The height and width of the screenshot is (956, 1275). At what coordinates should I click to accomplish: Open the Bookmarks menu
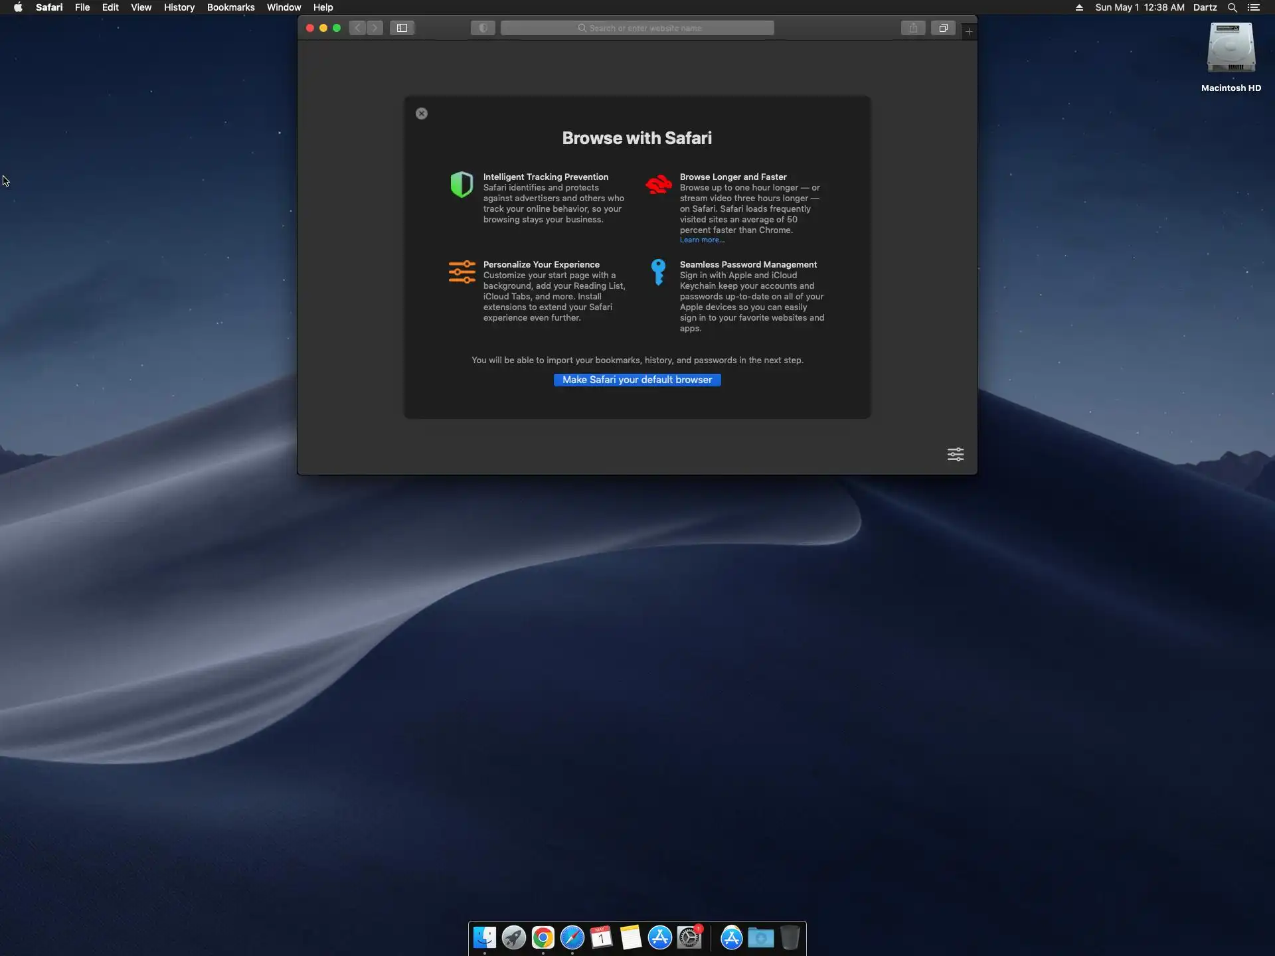230,7
